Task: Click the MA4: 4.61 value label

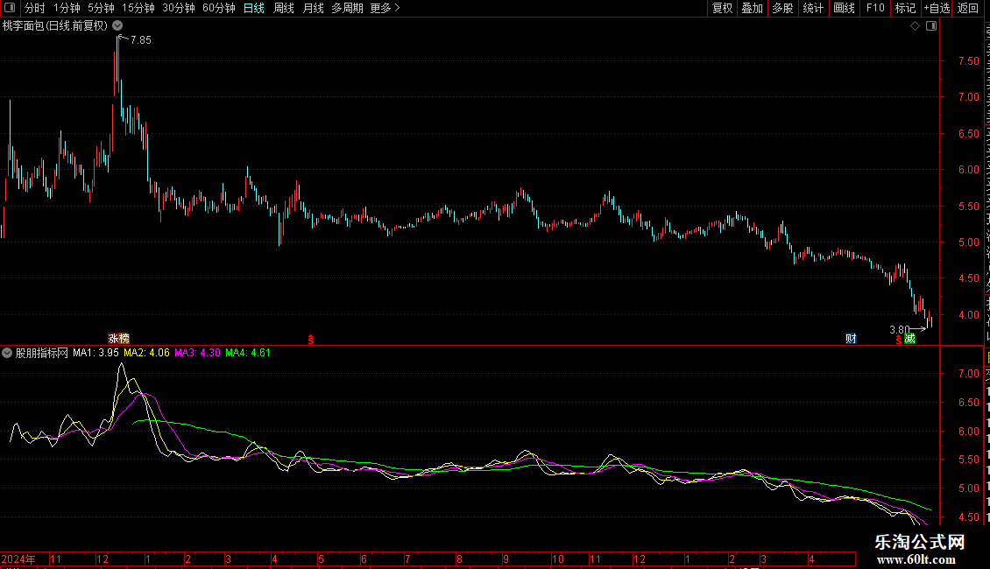Action: click(x=248, y=353)
